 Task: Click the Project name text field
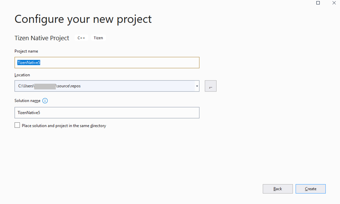122,63
